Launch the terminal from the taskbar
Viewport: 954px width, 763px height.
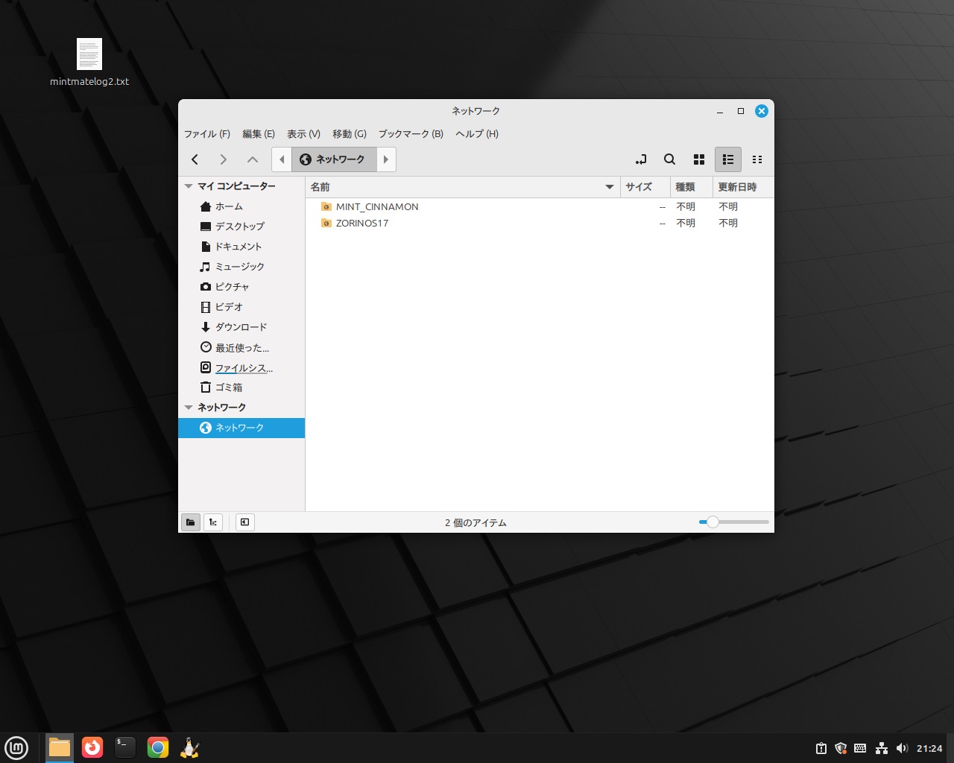[124, 747]
